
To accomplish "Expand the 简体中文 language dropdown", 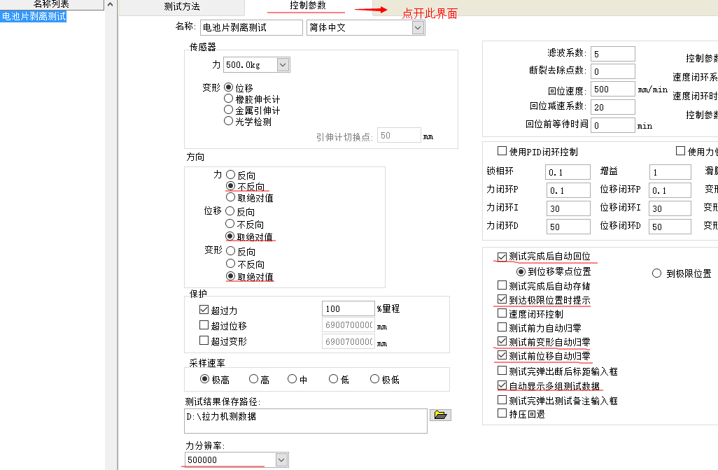I will (x=418, y=28).
